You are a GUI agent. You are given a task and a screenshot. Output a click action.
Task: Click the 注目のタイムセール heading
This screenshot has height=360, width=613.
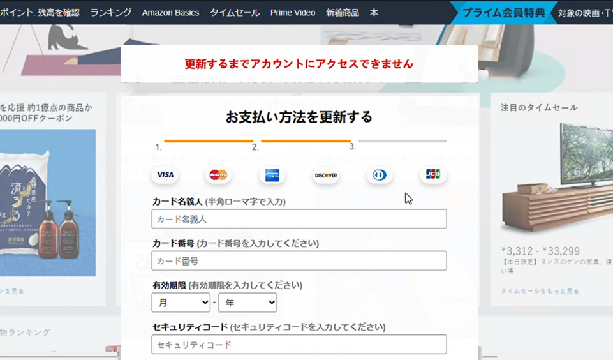tap(539, 108)
